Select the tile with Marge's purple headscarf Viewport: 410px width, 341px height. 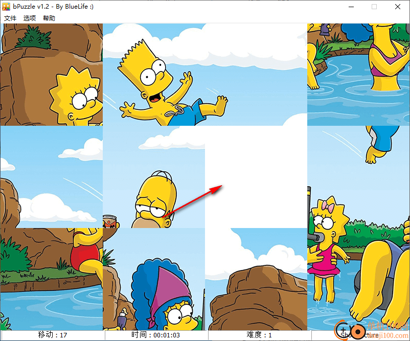154,279
